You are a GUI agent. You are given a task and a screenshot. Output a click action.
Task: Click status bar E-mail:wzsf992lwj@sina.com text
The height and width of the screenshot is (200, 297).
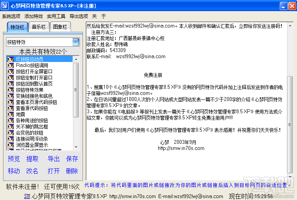coord(191,197)
